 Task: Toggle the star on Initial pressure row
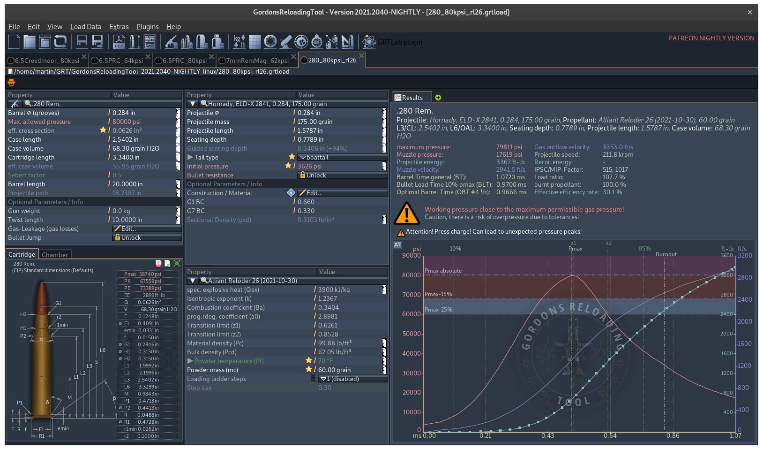click(x=288, y=166)
